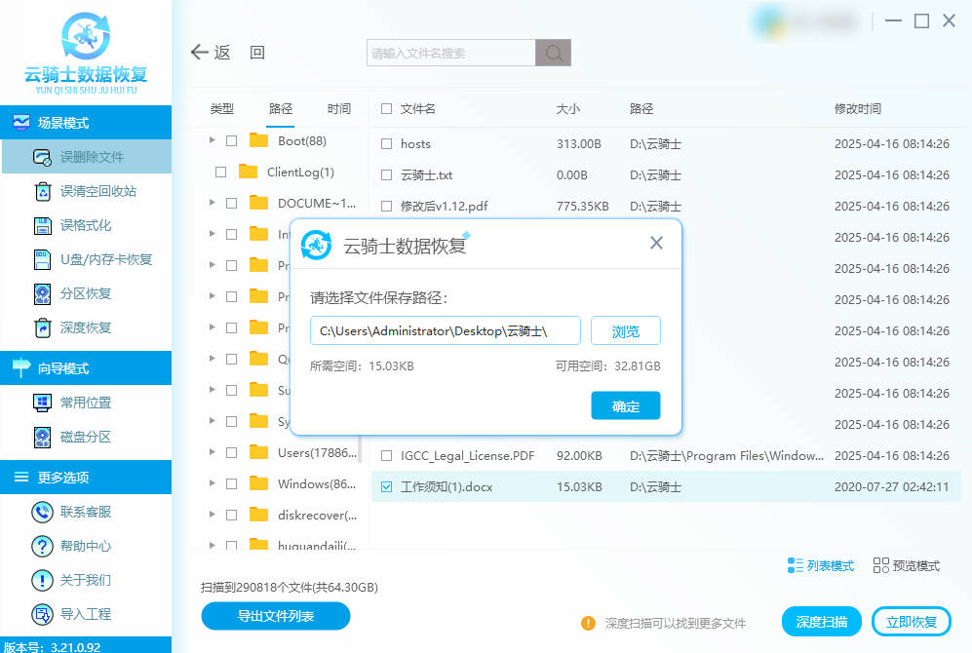
Task: Select 分区恢复 in the sidebar
Action: pos(86,293)
